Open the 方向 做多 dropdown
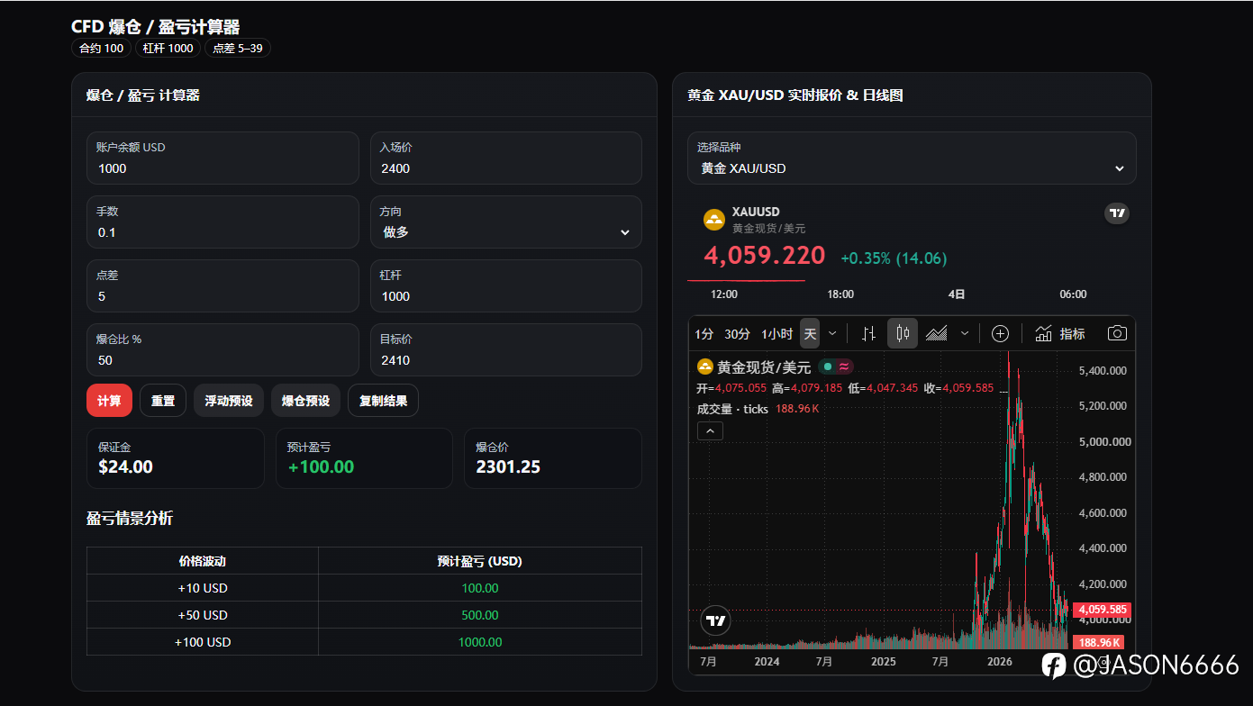The width and height of the screenshot is (1253, 706). pos(506,222)
